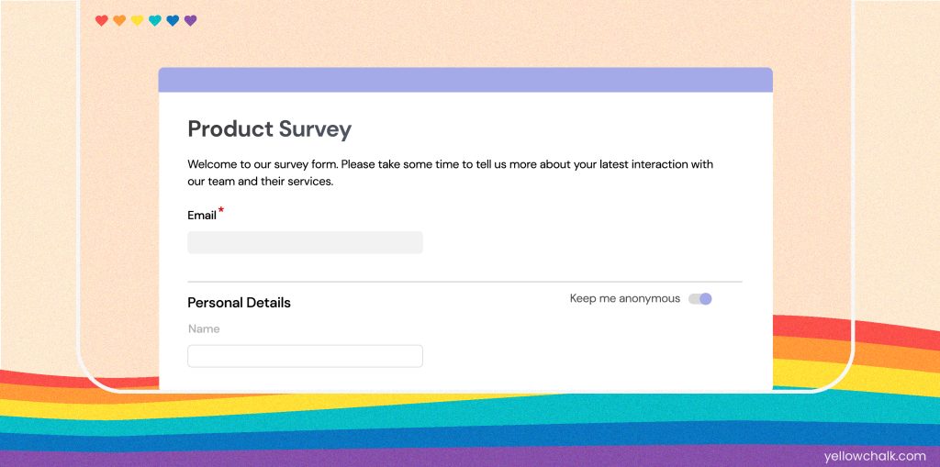Click the teal heart icon
The height and width of the screenshot is (467, 940).
click(x=154, y=21)
